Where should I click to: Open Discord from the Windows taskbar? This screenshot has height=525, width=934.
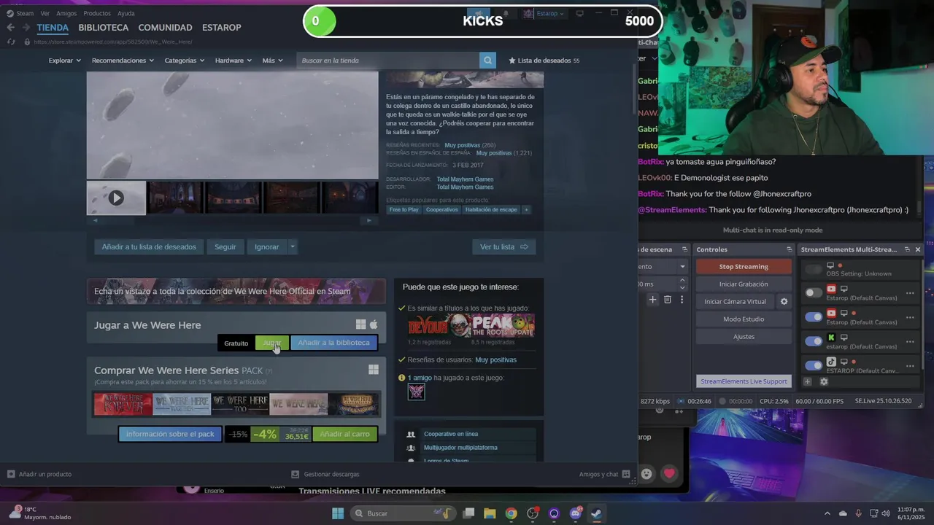(x=575, y=513)
